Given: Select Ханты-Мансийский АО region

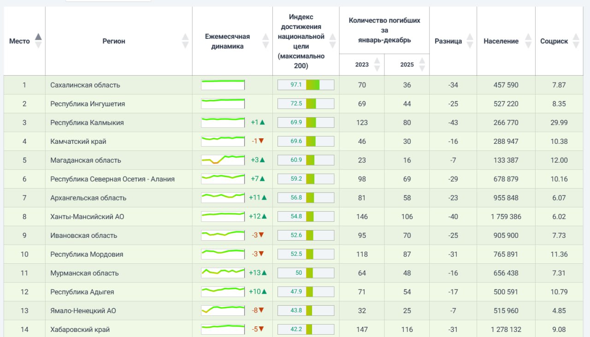Looking at the screenshot, I should (87, 217).
